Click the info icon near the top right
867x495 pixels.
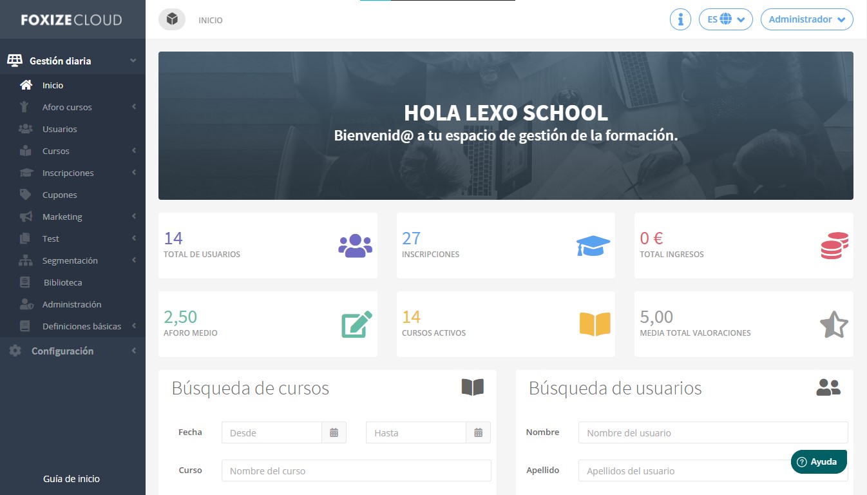(x=680, y=19)
